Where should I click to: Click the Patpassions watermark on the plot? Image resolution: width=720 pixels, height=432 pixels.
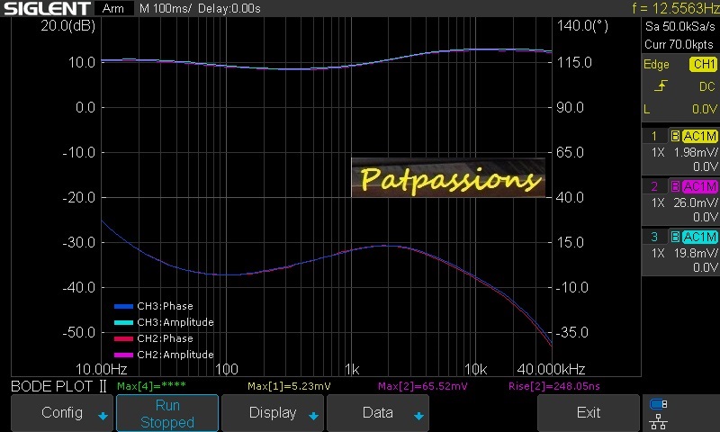coord(448,178)
